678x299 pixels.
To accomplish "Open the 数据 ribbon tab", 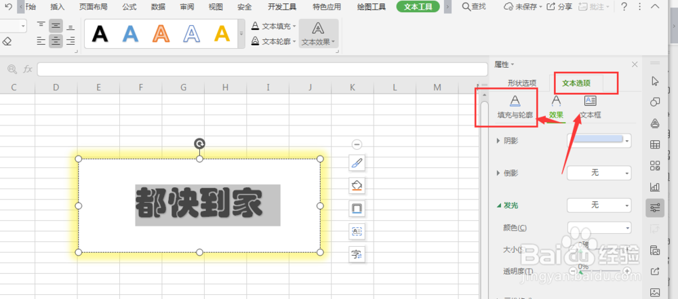I will [158, 7].
